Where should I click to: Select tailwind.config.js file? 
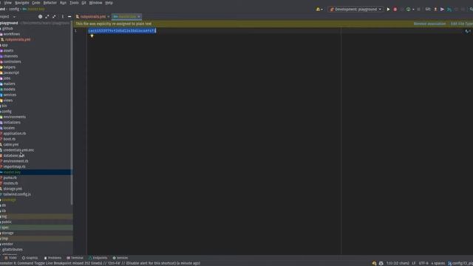pyautogui.click(x=17, y=194)
